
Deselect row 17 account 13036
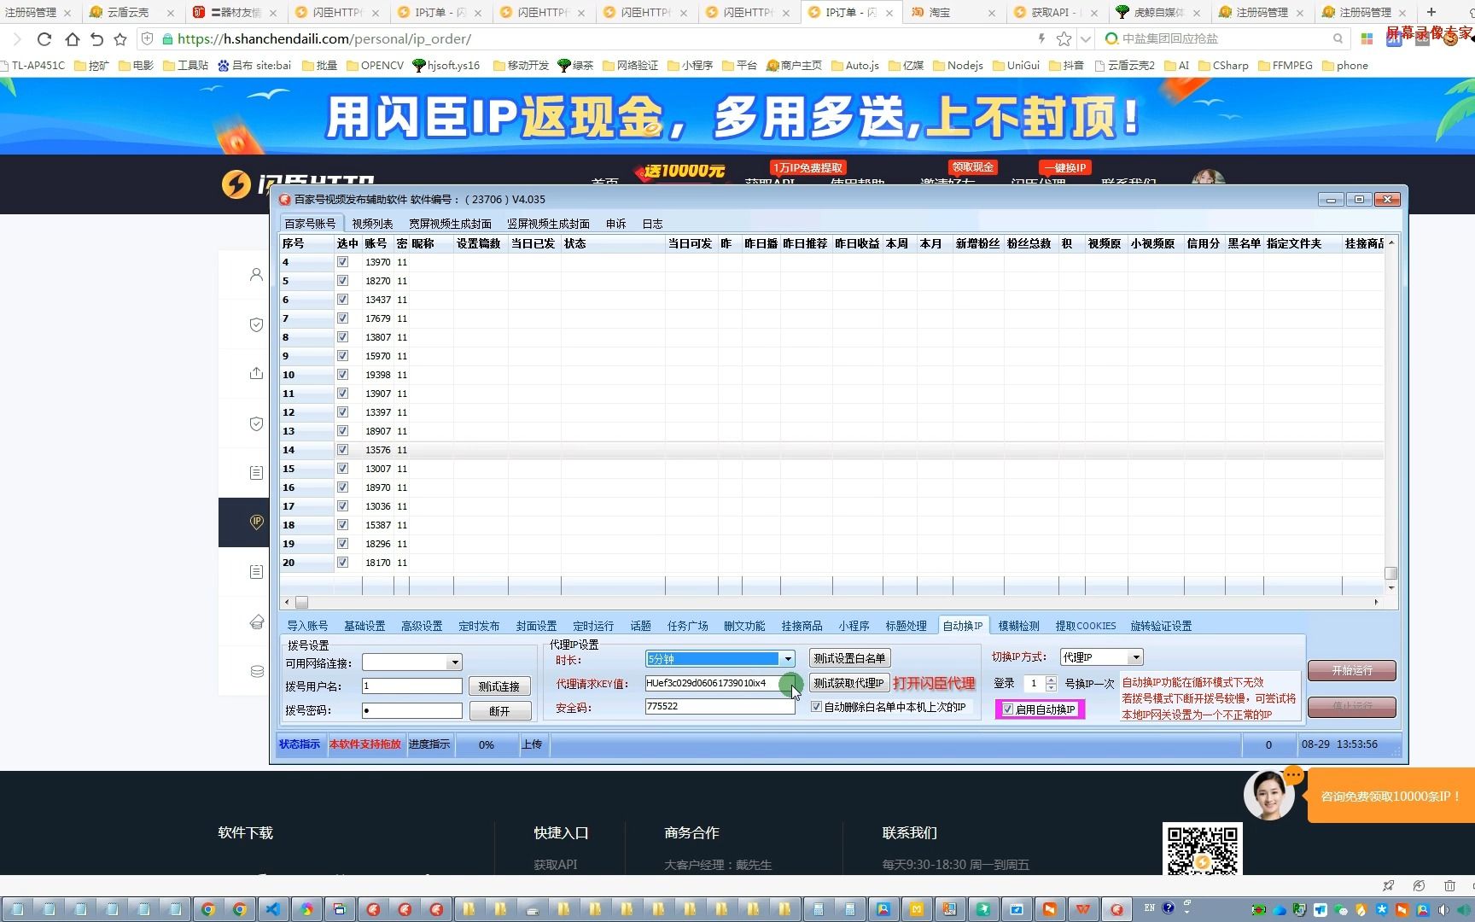tap(342, 506)
